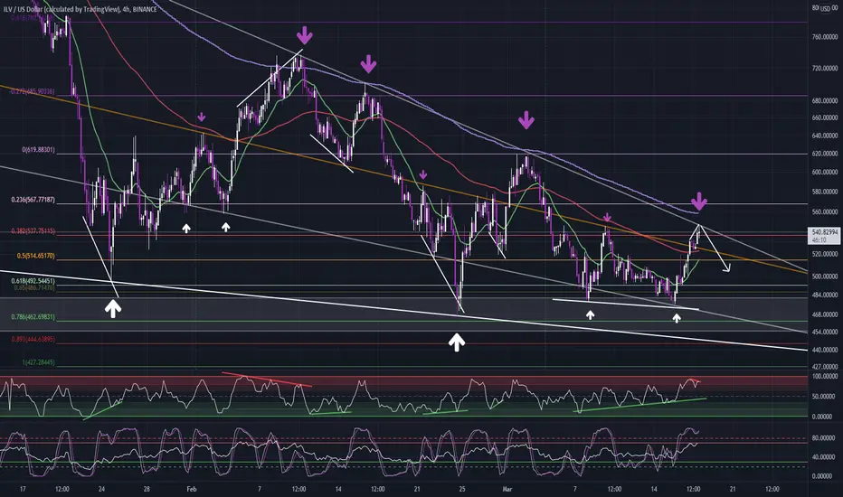This screenshot has width=843, height=497.
Task: Click 40.00000 on the stochastic pane axis
Action: click(825, 458)
